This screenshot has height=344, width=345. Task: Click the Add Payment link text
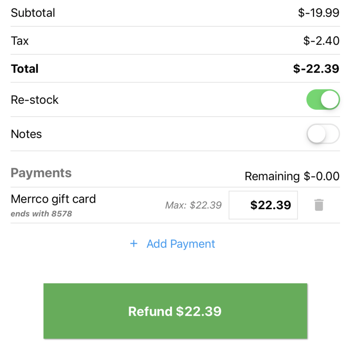tap(181, 244)
